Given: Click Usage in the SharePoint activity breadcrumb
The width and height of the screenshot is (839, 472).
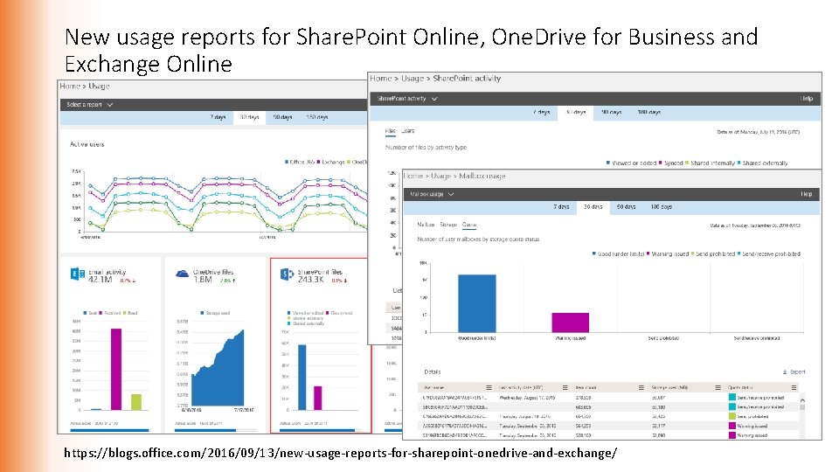Looking at the screenshot, I should tap(413, 79).
